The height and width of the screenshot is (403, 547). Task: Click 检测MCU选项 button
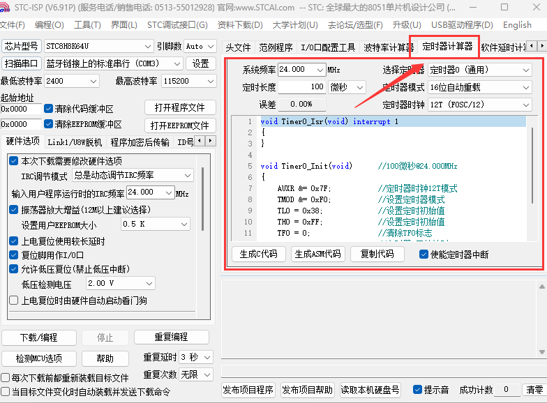(x=39, y=358)
